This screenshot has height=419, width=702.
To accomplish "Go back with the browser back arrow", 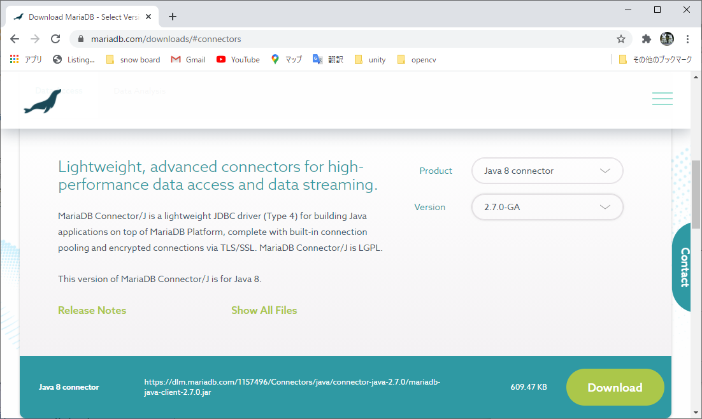I will pyautogui.click(x=15, y=39).
